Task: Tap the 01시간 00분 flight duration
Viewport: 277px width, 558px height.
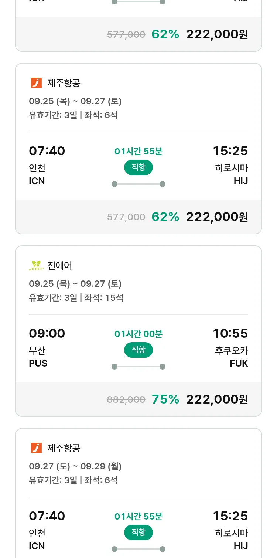Action: click(x=138, y=334)
